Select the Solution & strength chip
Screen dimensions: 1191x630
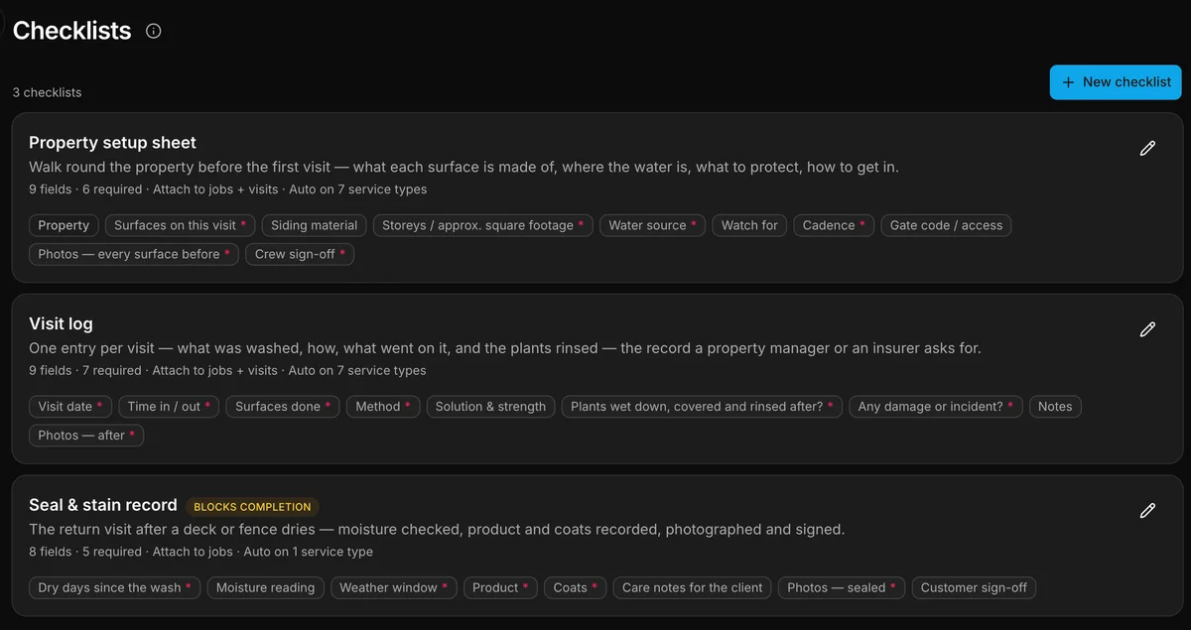[x=490, y=407]
